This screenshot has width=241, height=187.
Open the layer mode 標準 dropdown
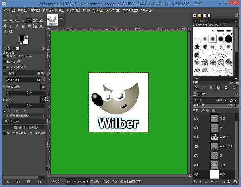pos(221,100)
